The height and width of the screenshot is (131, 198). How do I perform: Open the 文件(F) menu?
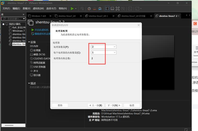[x=6, y=8]
